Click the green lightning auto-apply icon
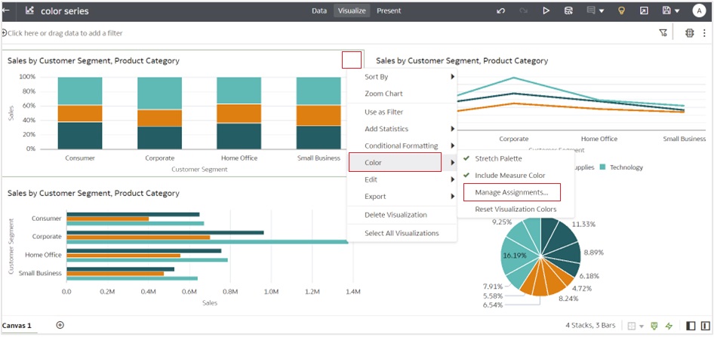The height and width of the screenshot is (337, 714). pos(669,326)
